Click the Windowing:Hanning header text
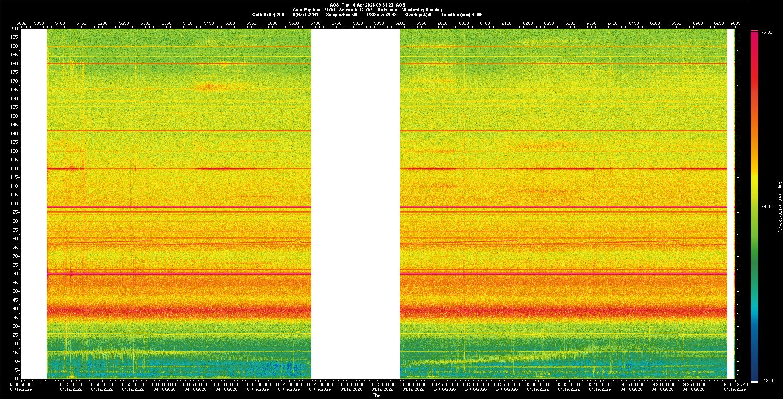The image size is (783, 399). coord(422,10)
